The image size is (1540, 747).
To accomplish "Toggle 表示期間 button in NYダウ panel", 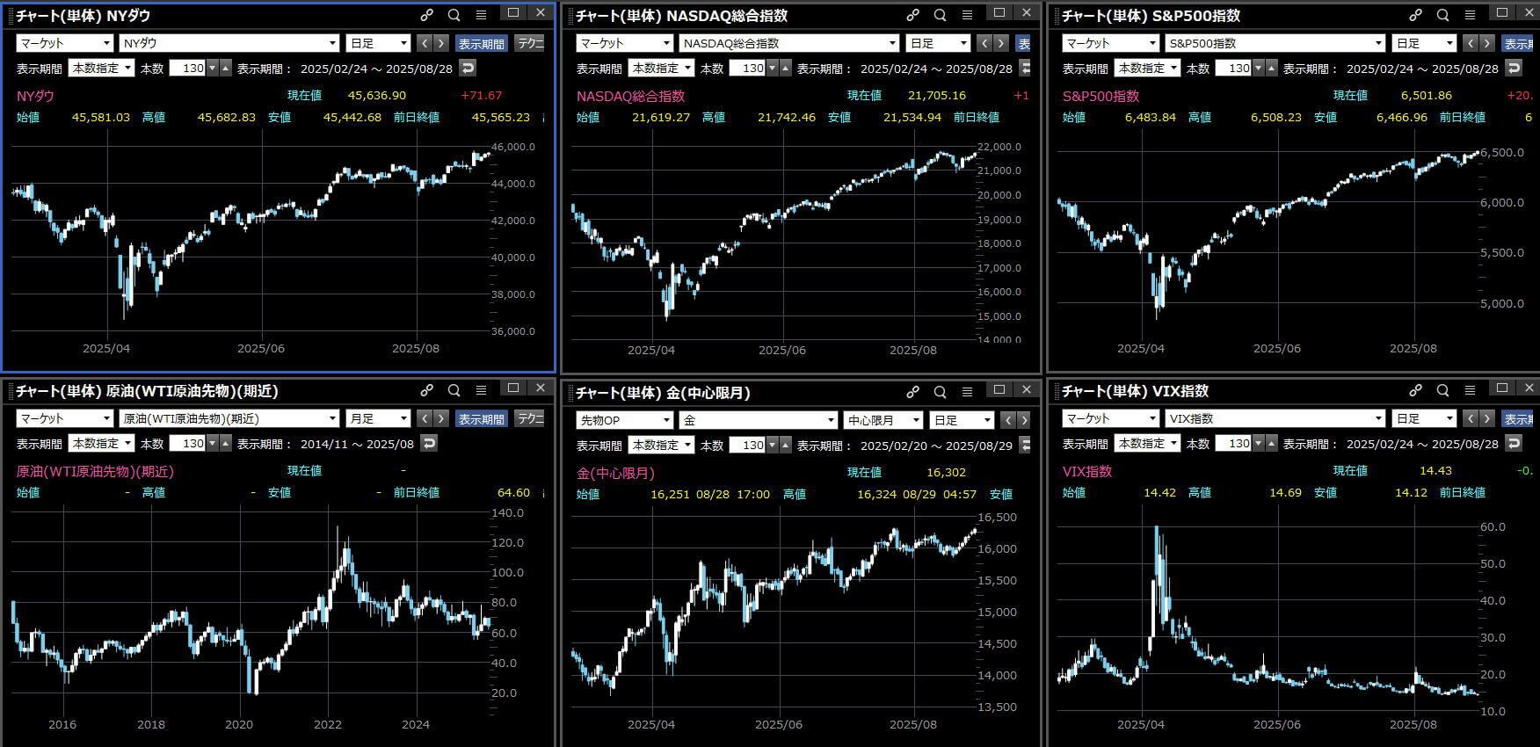I will [x=481, y=43].
